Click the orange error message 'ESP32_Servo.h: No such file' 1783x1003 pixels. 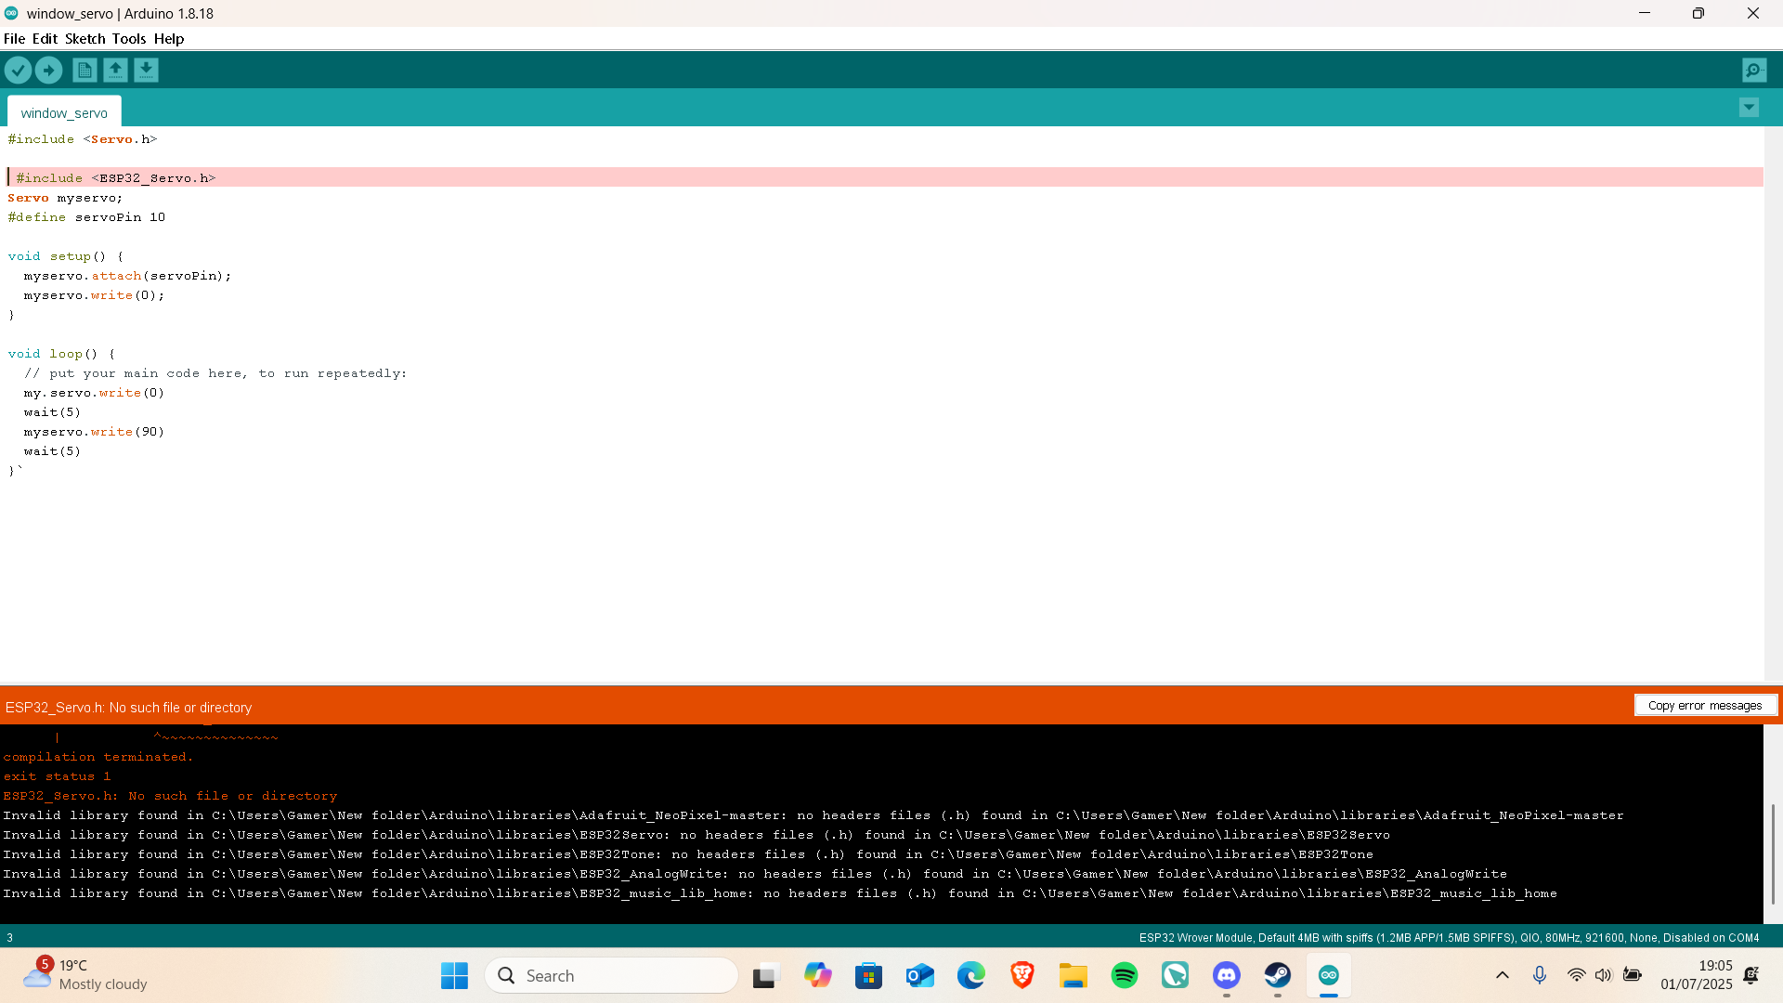tap(128, 708)
